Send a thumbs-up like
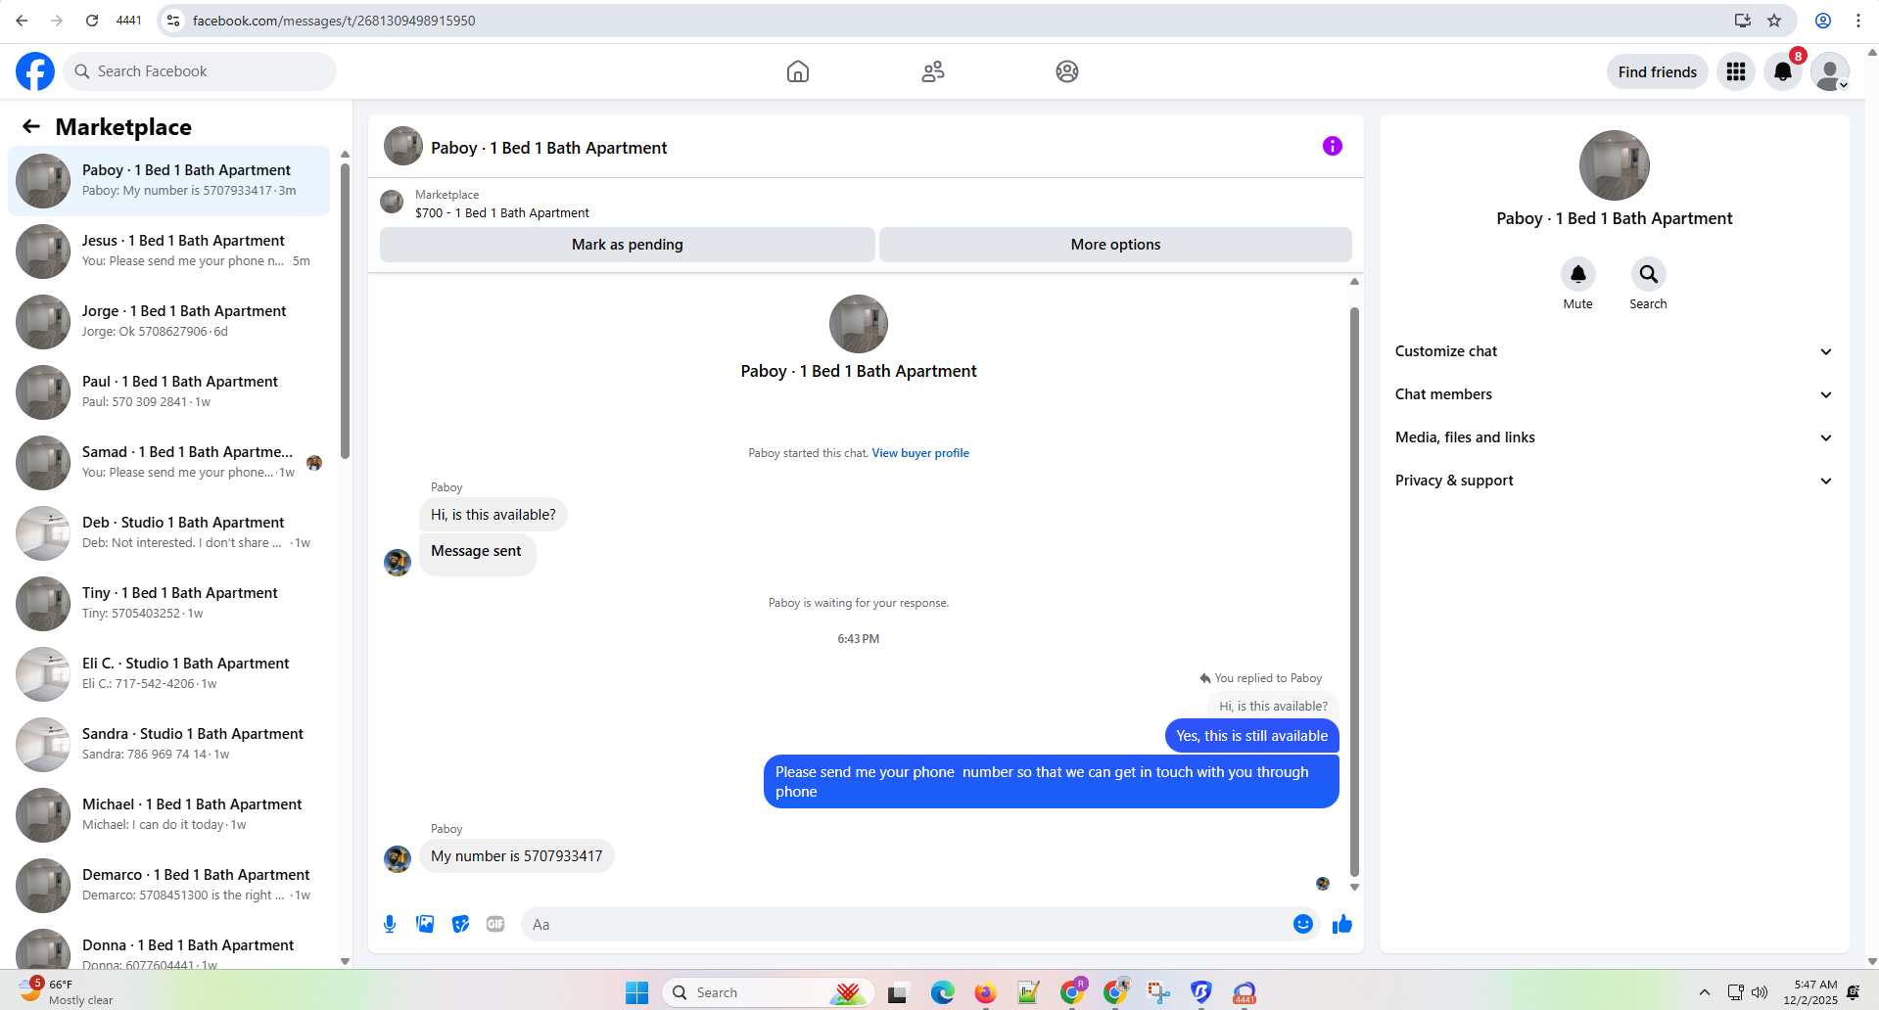Viewport: 1879px width, 1010px height. (1342, 924)
